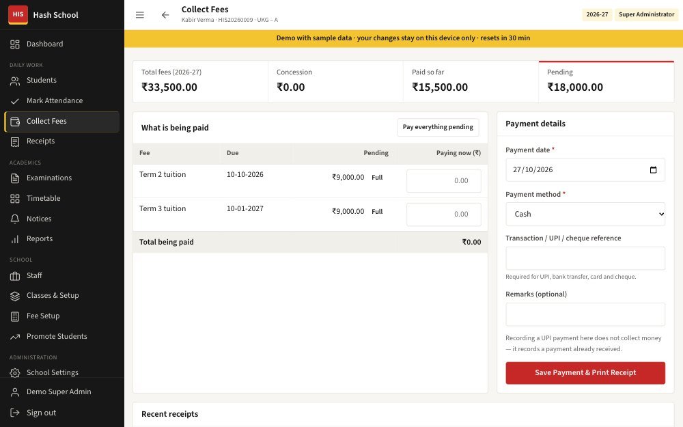Go to Classes & Setup
683x427 pixels.
[x=62, y=295]
